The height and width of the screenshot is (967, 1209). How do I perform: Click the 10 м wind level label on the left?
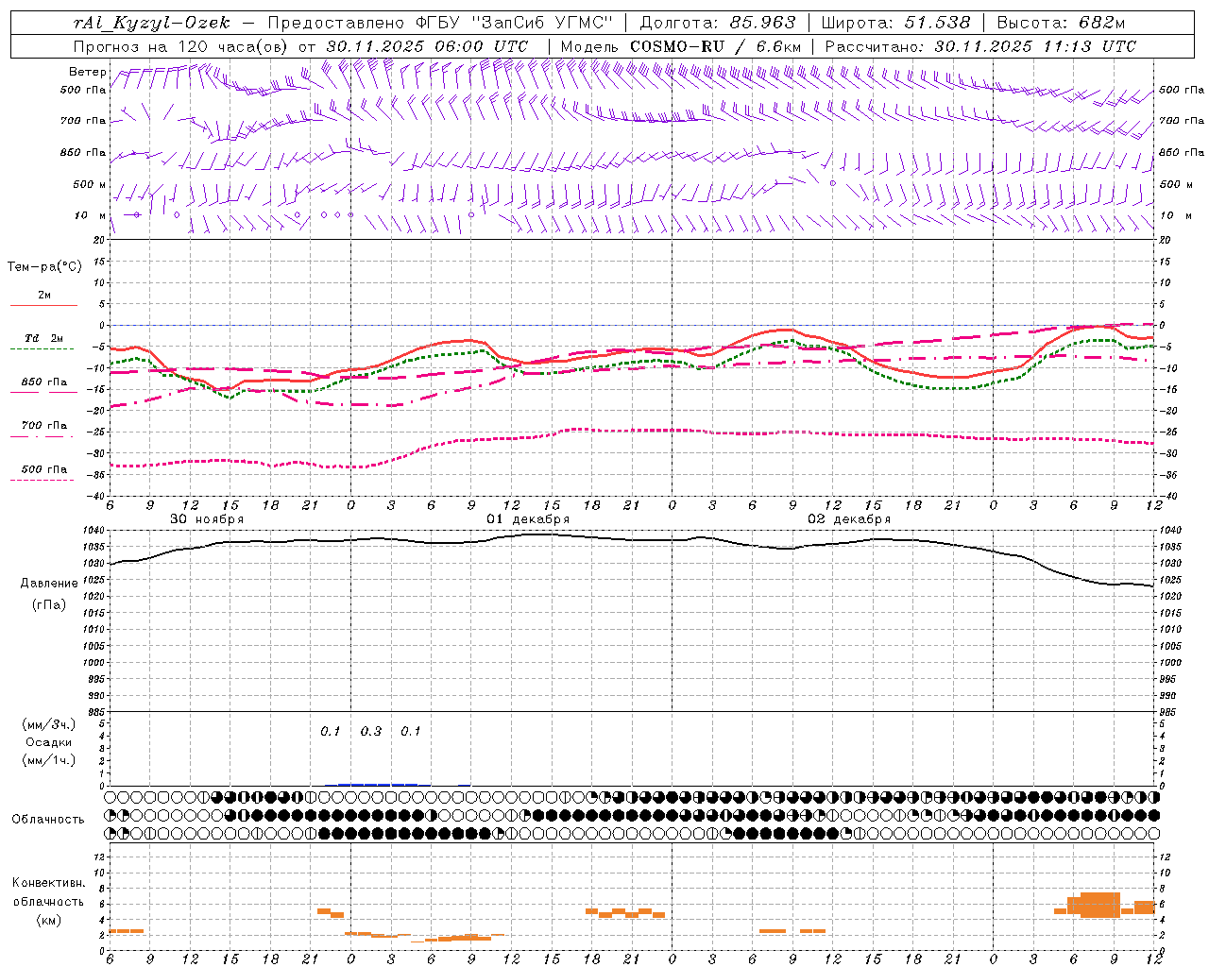click(x=91, y=216)
